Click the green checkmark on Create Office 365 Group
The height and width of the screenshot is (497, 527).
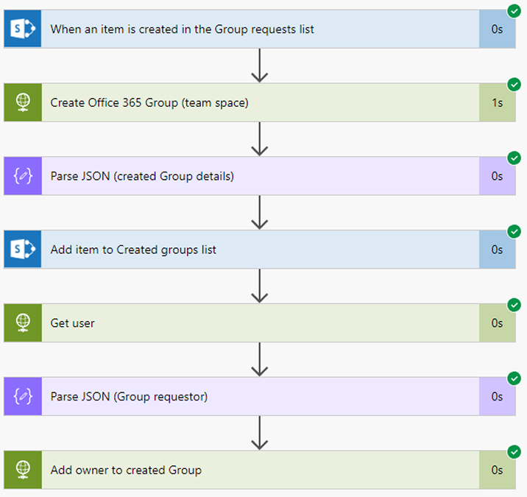[514, 85]
